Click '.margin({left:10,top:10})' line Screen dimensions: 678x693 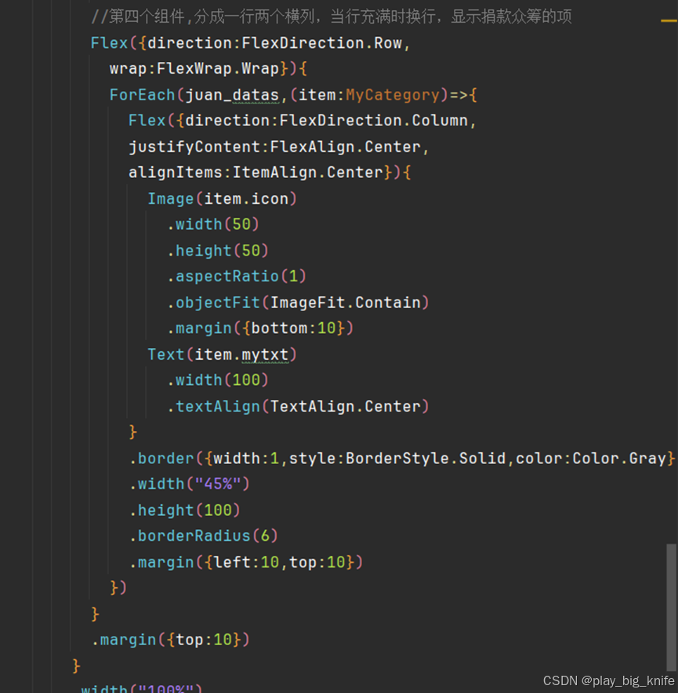[x=246, y=562]
